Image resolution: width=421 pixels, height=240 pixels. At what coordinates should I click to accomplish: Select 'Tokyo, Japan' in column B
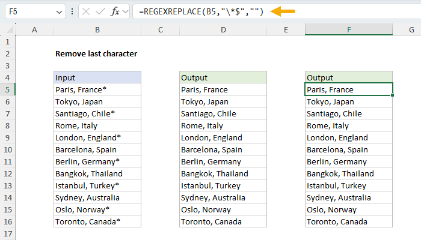click(97, 102)
